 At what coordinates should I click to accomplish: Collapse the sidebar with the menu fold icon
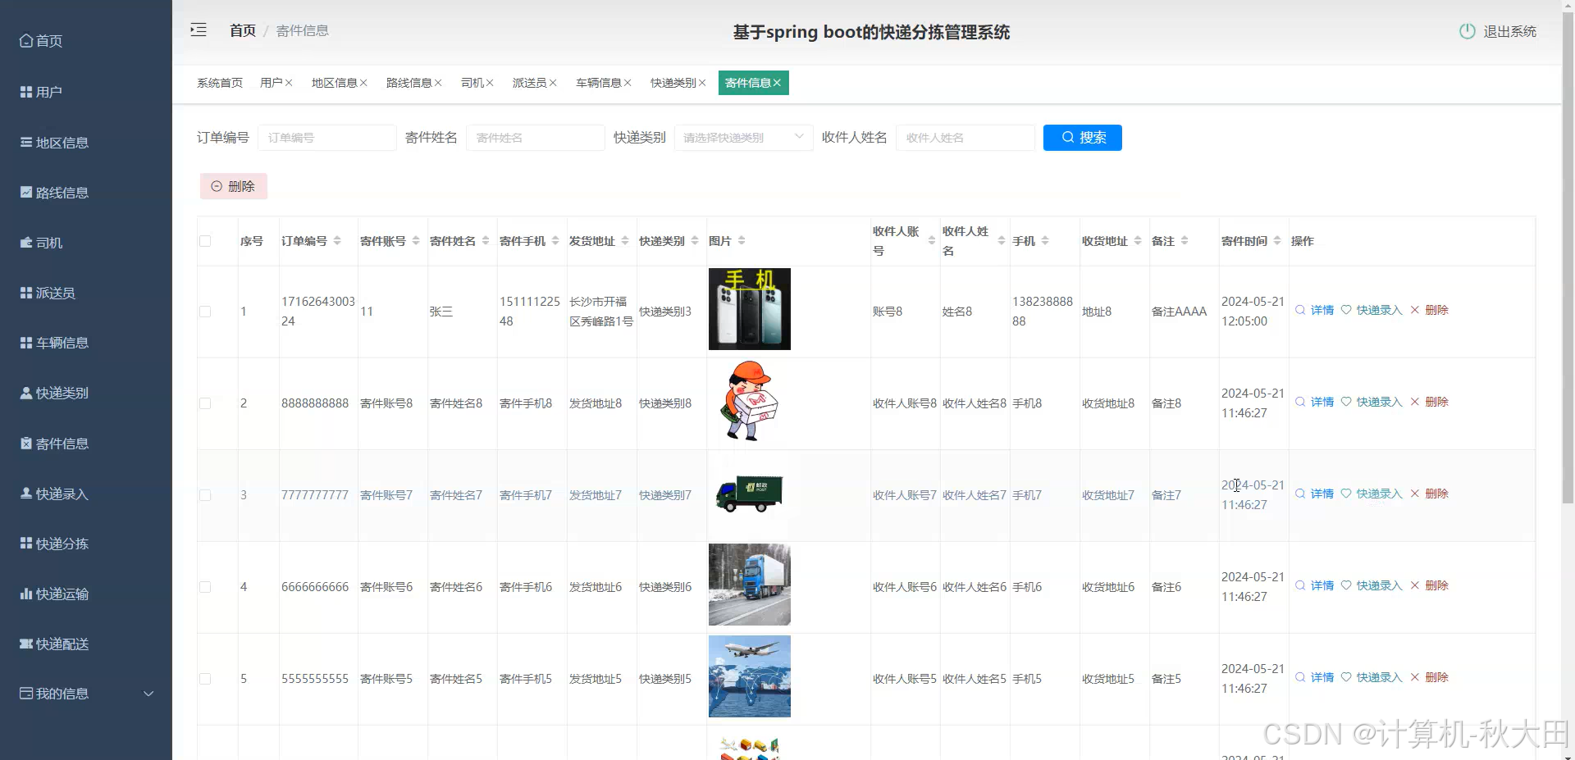click(199, 30)
